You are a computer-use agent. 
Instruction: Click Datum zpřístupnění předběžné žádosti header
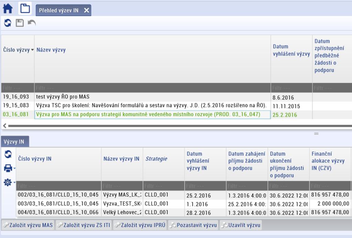click(329, 56)
